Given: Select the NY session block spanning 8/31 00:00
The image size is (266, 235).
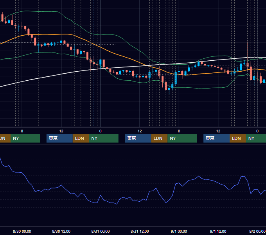Looking at the screenshot, I should pyautogui.click(x=104, y=138).
